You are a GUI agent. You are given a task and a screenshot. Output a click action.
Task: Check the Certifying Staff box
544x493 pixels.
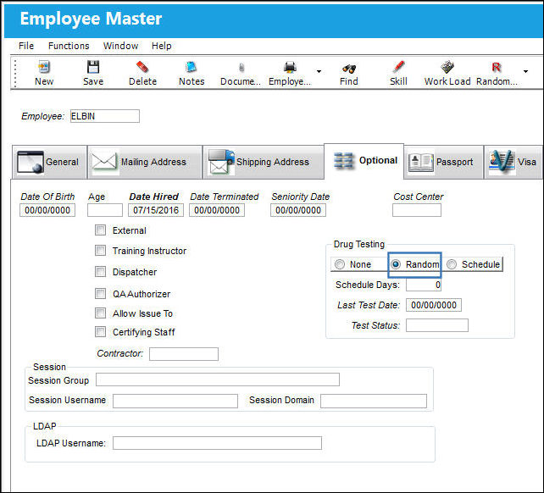pyautogui.click(x=100, y=332)
